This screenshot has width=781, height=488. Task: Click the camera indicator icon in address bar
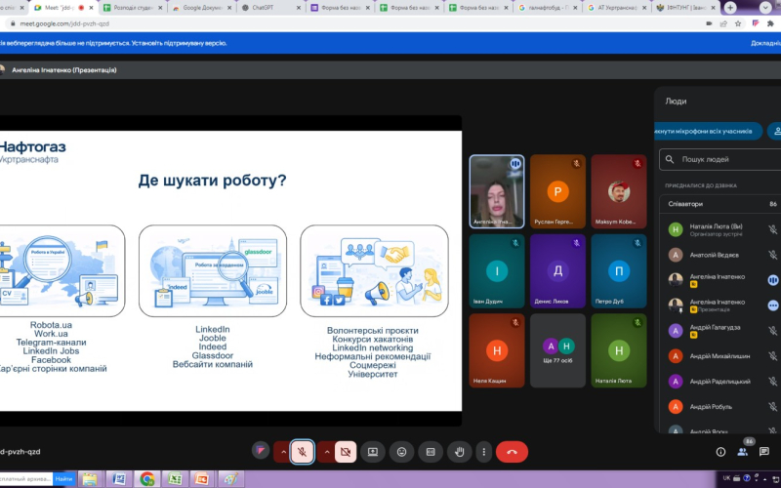709,23
